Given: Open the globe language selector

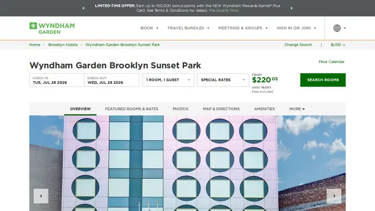Looking at the screenshot, I should point(339,28).
